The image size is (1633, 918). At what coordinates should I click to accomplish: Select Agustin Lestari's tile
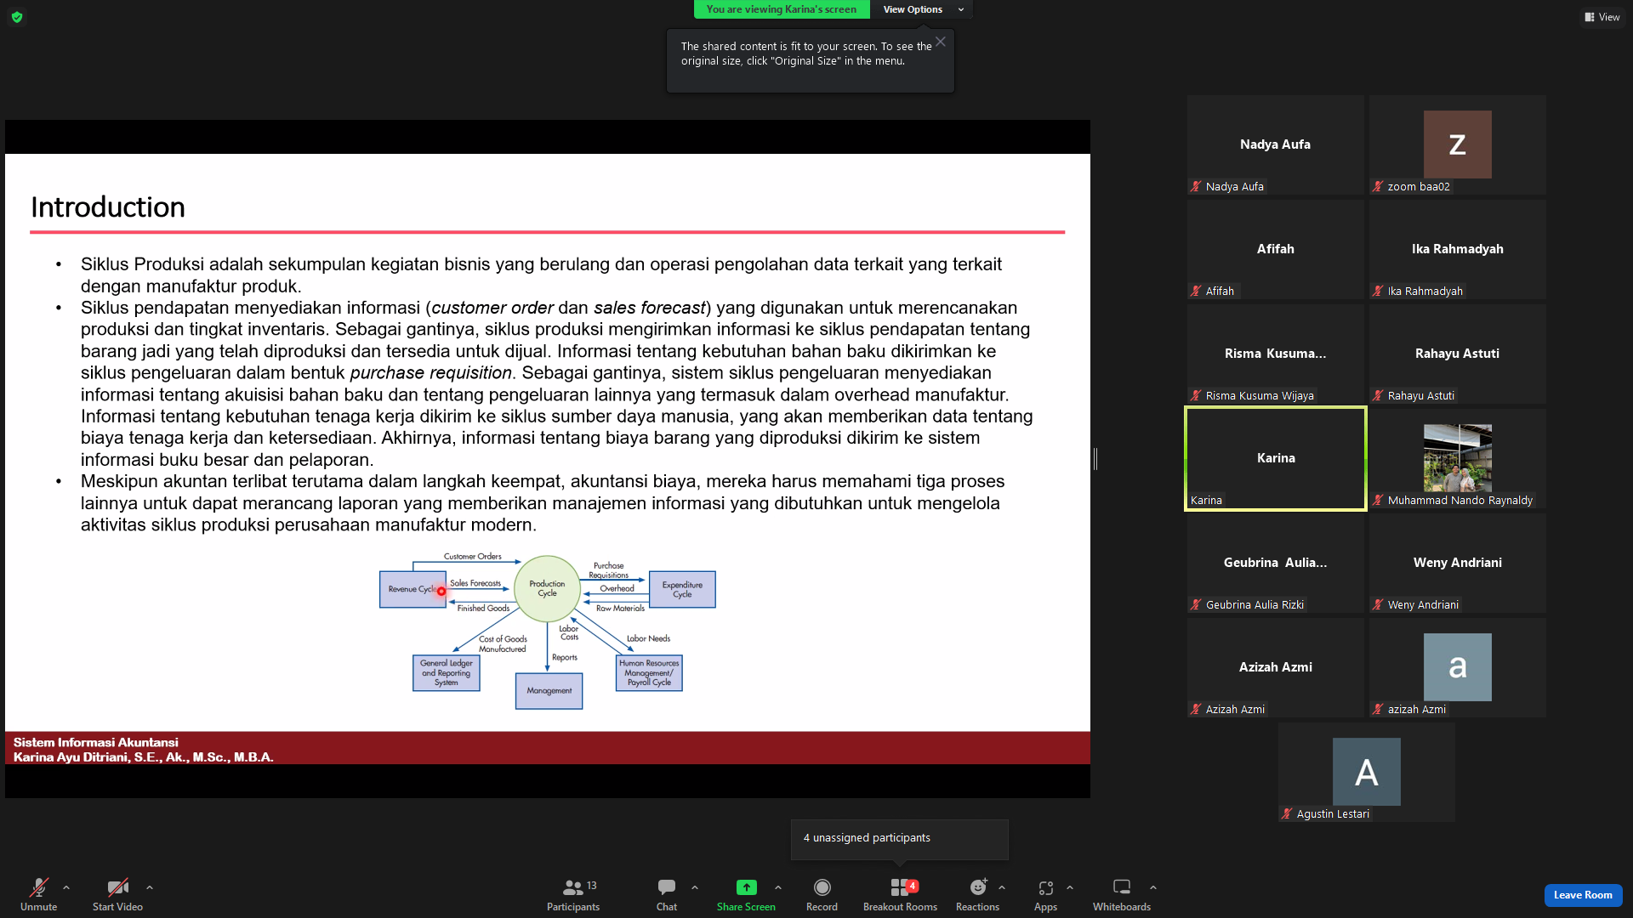(1366, 772)
